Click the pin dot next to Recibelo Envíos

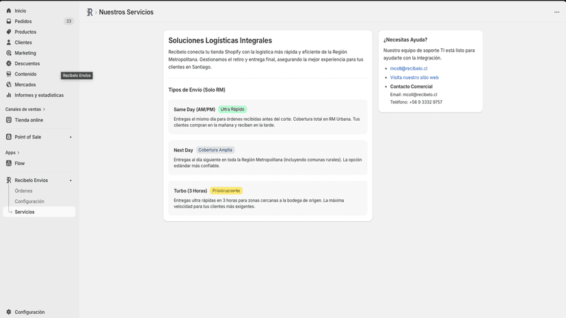[71, 180]
